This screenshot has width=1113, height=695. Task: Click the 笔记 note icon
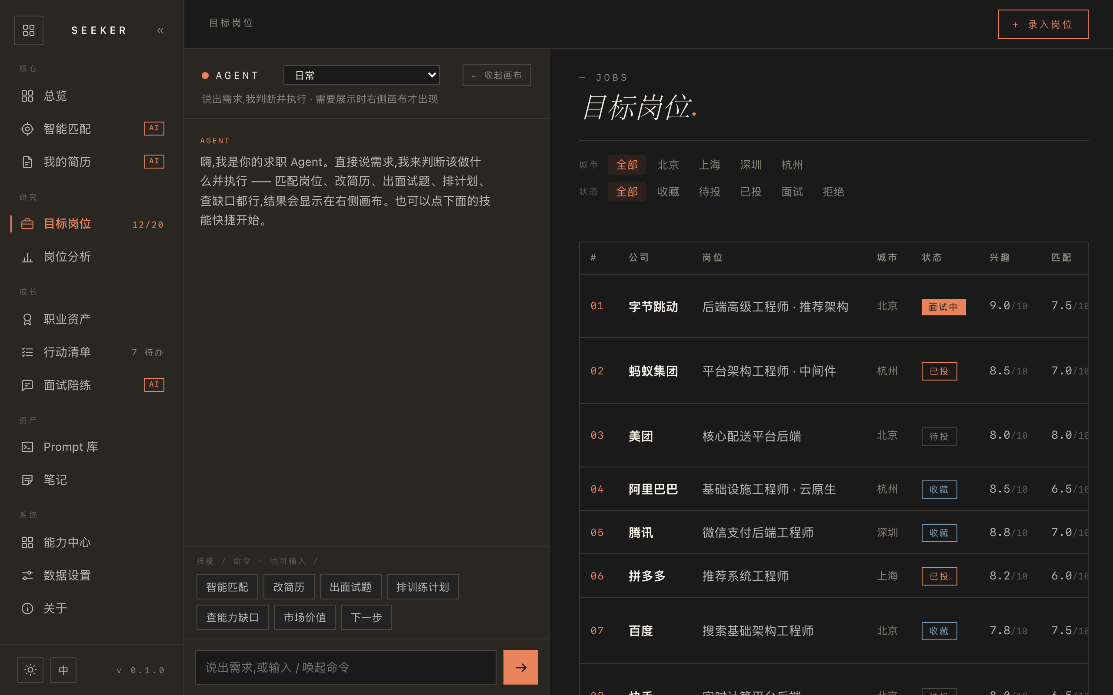click(x=27, y=480)
